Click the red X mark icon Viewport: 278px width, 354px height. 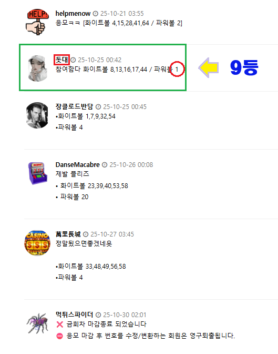60,324
